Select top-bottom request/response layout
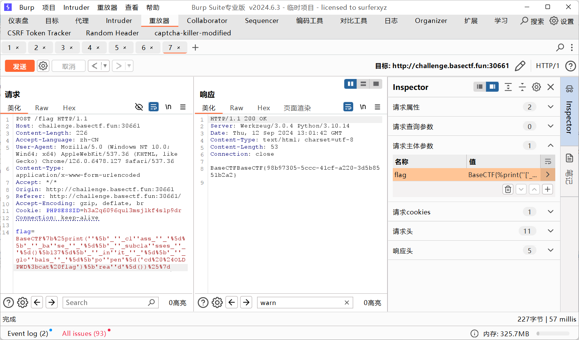The image size is (579, 340). pos(363,84)
